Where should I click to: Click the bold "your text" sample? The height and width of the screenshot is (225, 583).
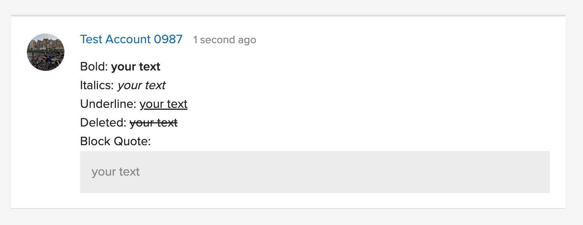point(136,67)
